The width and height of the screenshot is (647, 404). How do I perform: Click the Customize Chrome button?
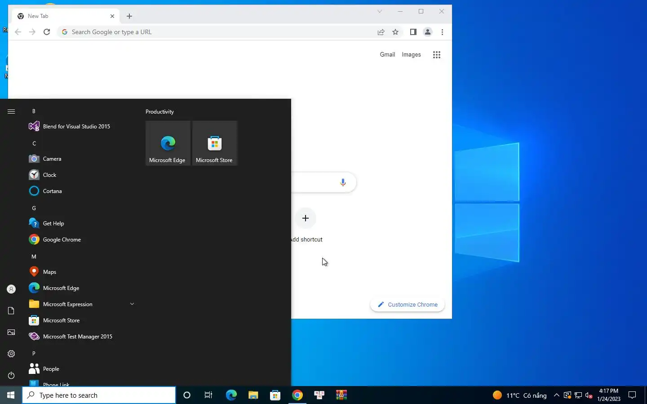pos(408,304)
